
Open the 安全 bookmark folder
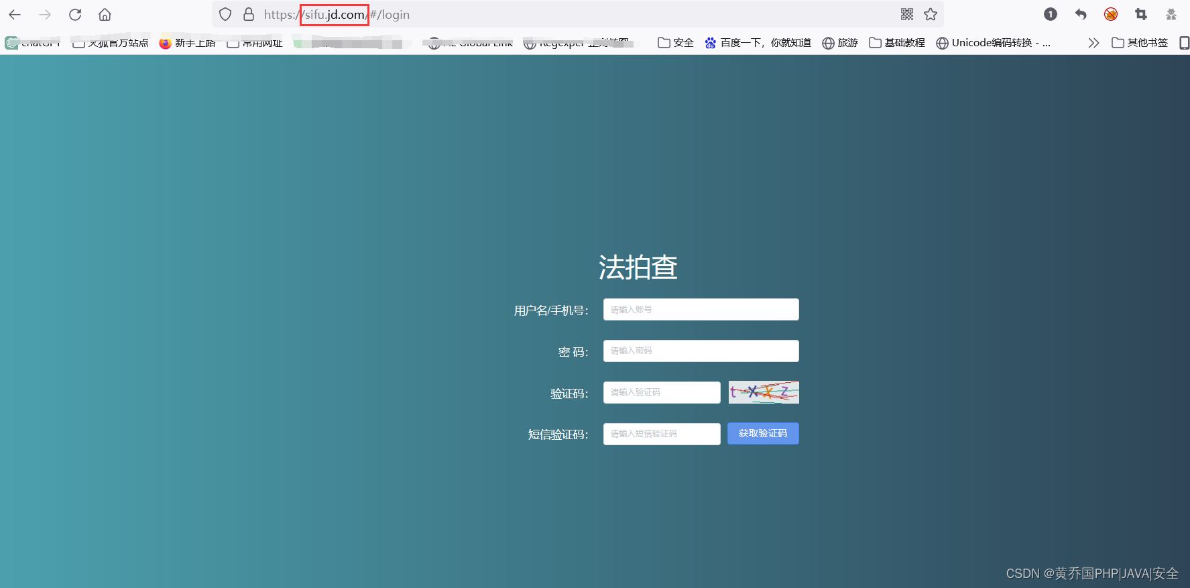pyautogui.click(x=676, y=43)
